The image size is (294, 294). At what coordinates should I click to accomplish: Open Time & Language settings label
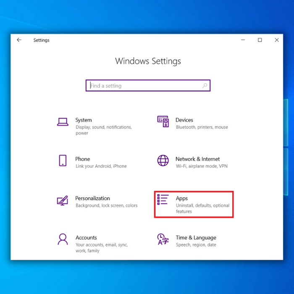(196, 238)
